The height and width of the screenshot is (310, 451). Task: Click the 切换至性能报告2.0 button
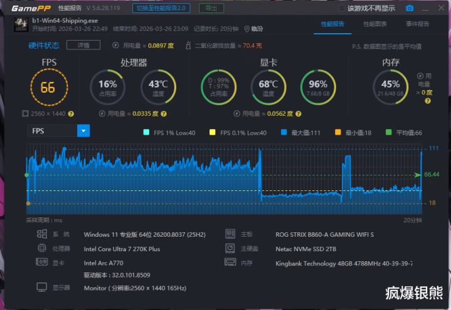pos(161,8)
